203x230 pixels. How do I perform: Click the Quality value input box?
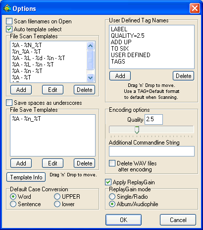pyautogui.click(x=153, y=119)
